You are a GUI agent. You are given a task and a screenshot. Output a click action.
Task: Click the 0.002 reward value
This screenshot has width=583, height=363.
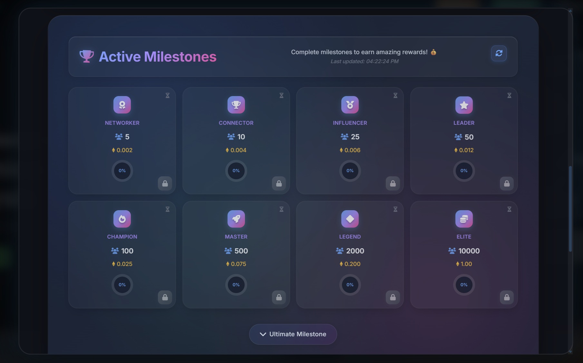tap(124, 150)
